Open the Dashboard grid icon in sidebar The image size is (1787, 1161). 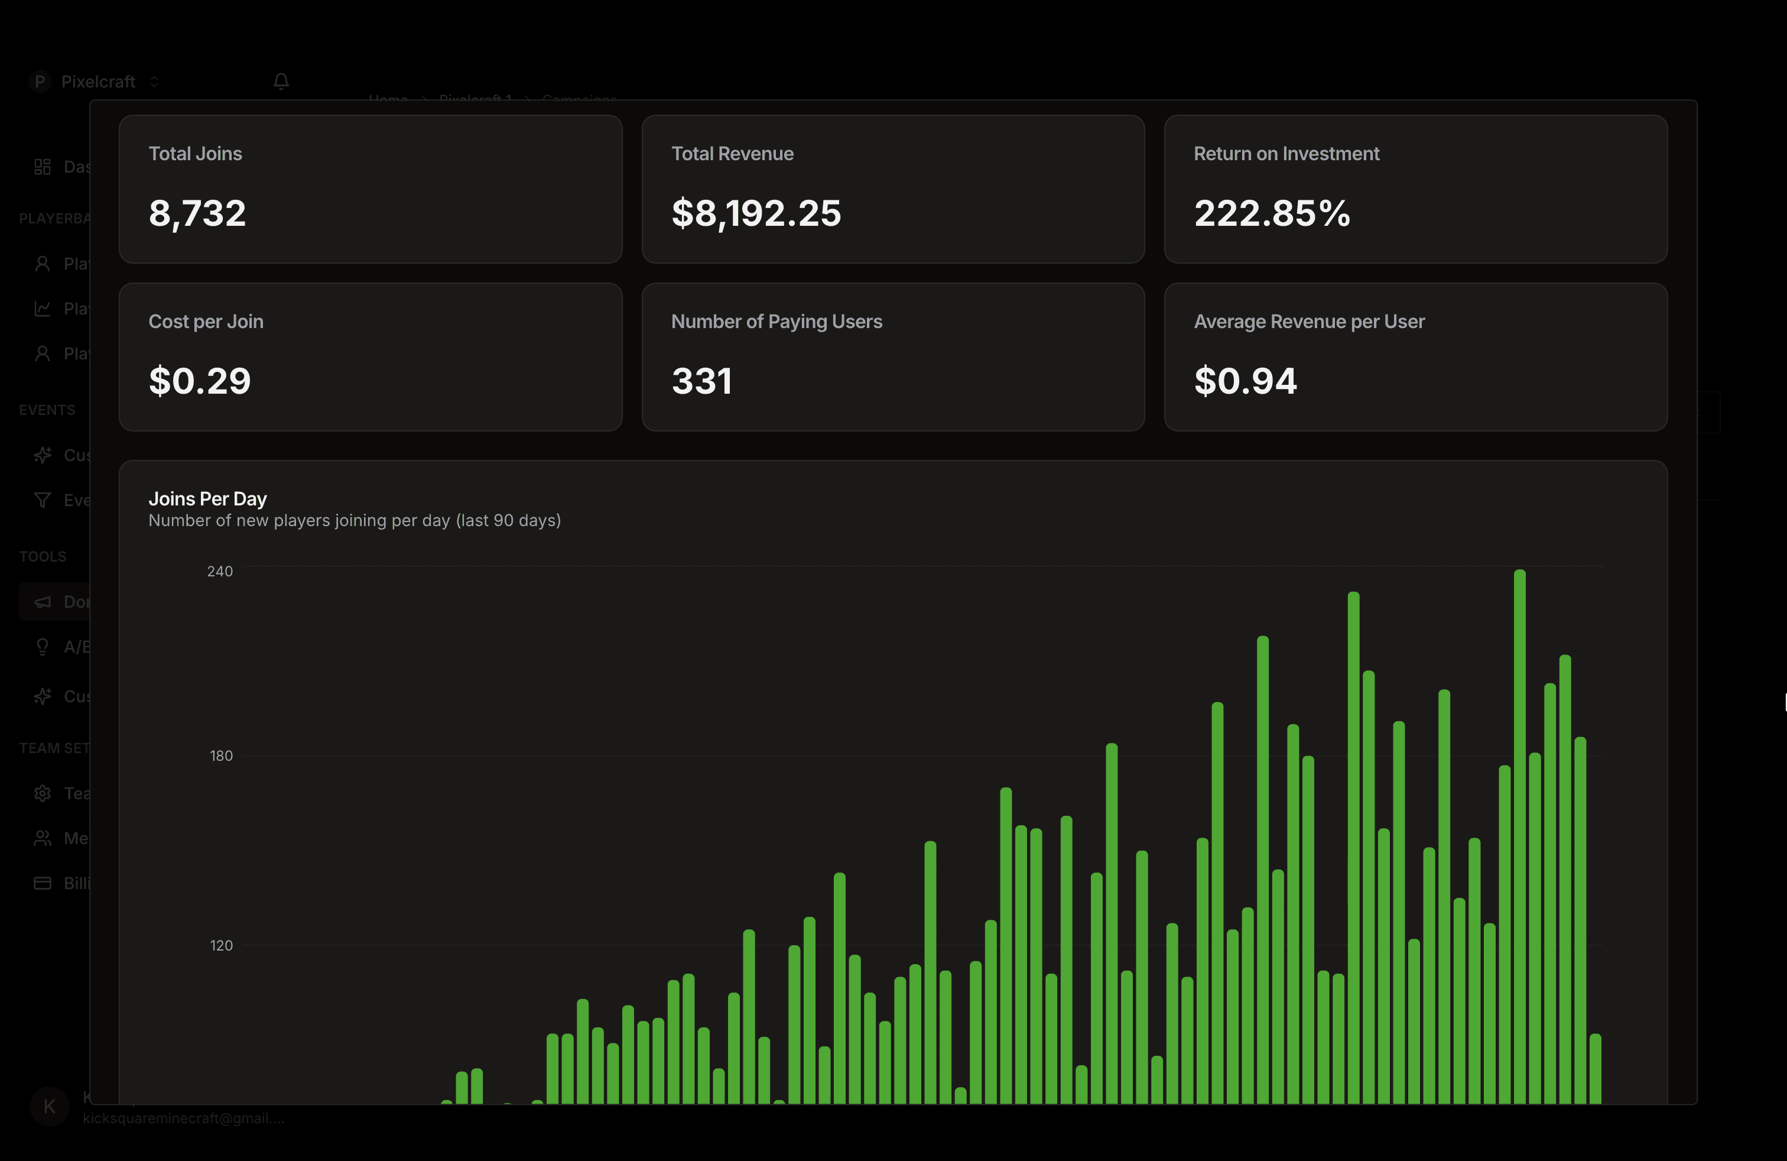click(43, 167)
